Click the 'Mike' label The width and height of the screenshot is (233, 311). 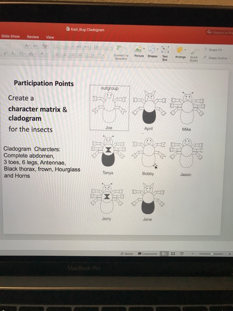tap(186, 129)
